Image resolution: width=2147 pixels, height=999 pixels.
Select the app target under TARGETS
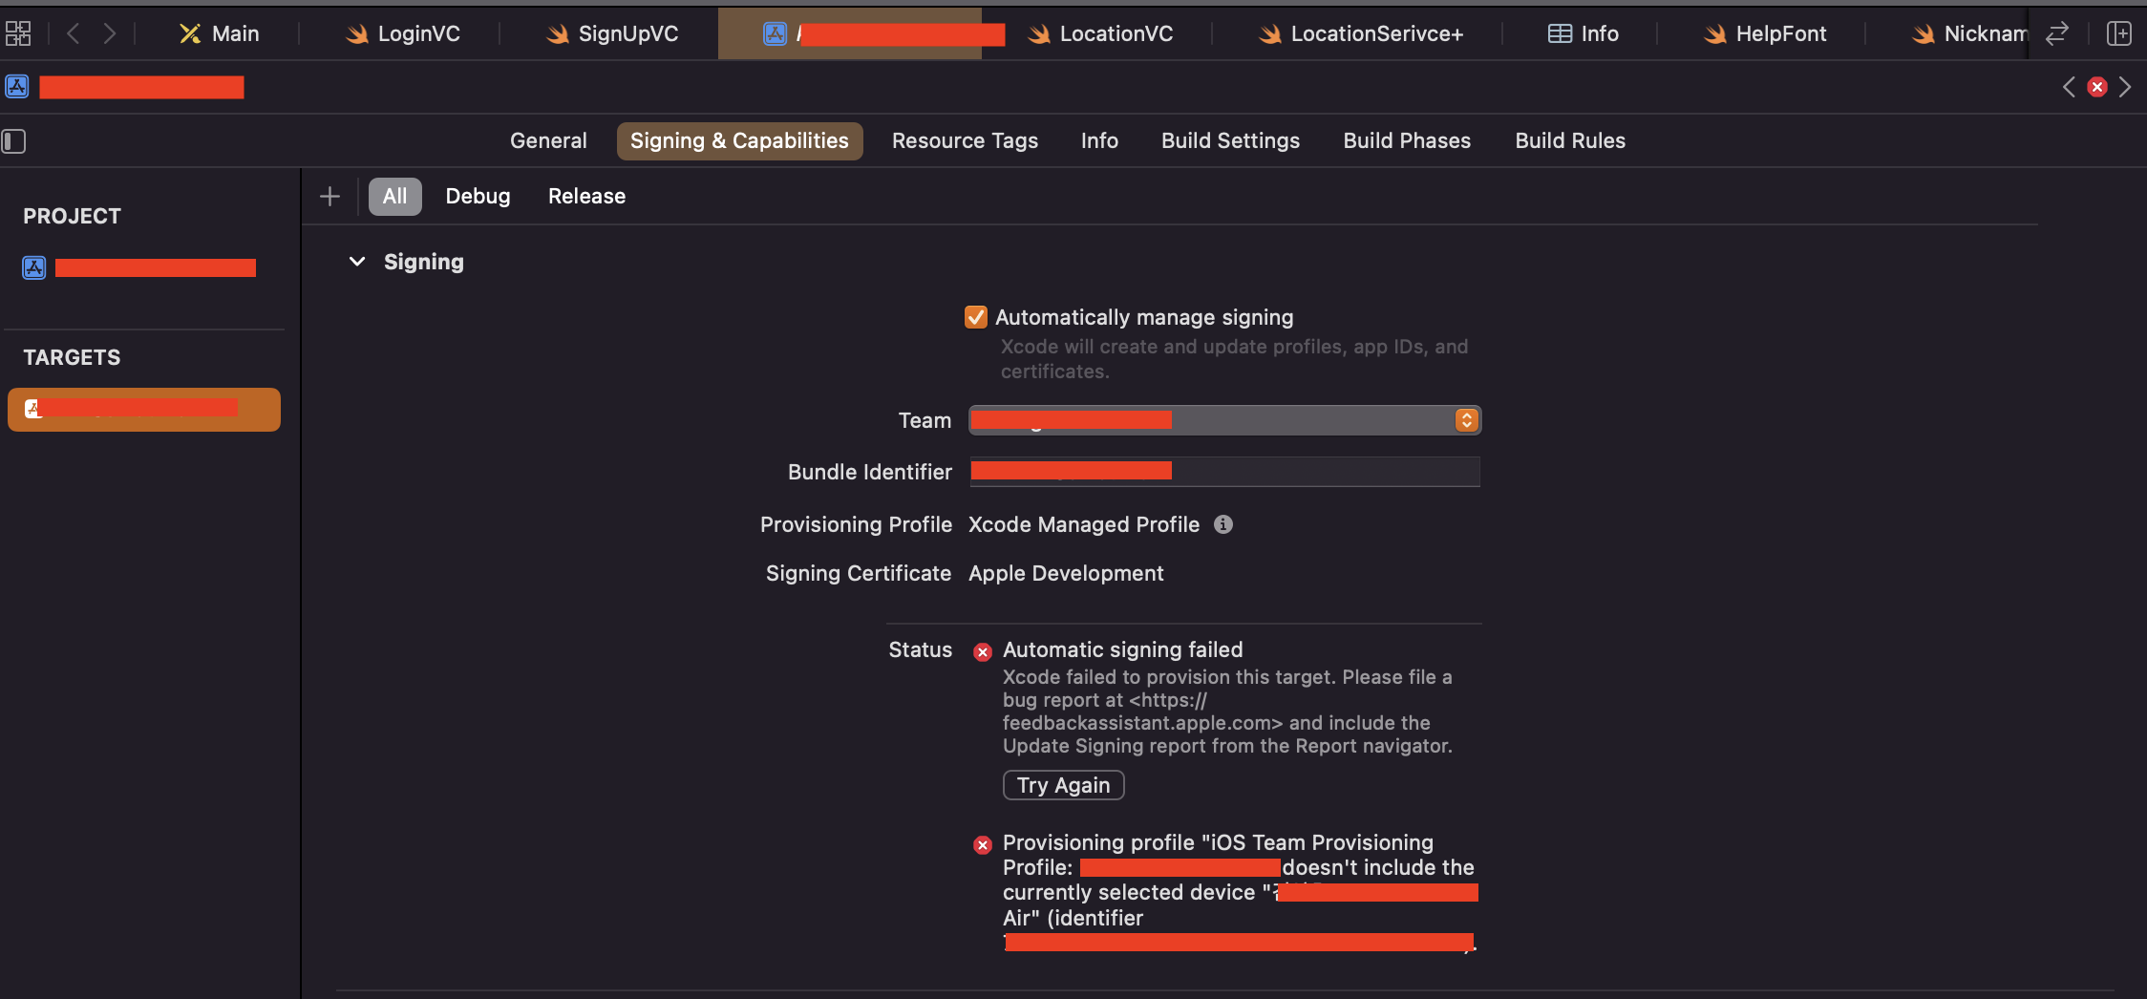tap(144, 409)
